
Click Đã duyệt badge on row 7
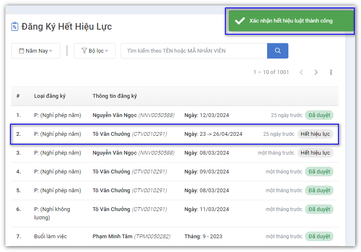[319, 237]
